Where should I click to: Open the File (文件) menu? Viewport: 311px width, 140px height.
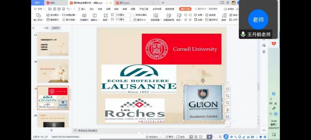point(38,9)
